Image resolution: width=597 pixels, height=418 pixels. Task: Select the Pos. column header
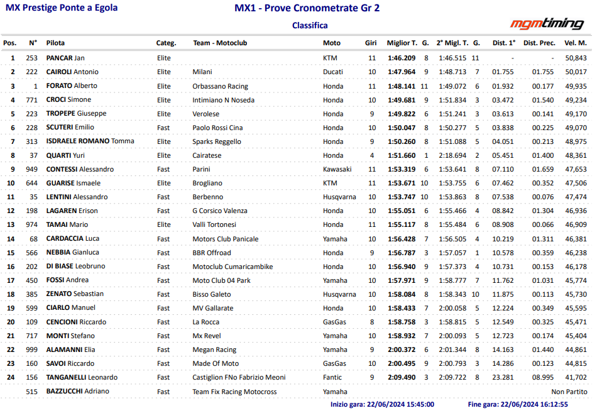point(10,43)
